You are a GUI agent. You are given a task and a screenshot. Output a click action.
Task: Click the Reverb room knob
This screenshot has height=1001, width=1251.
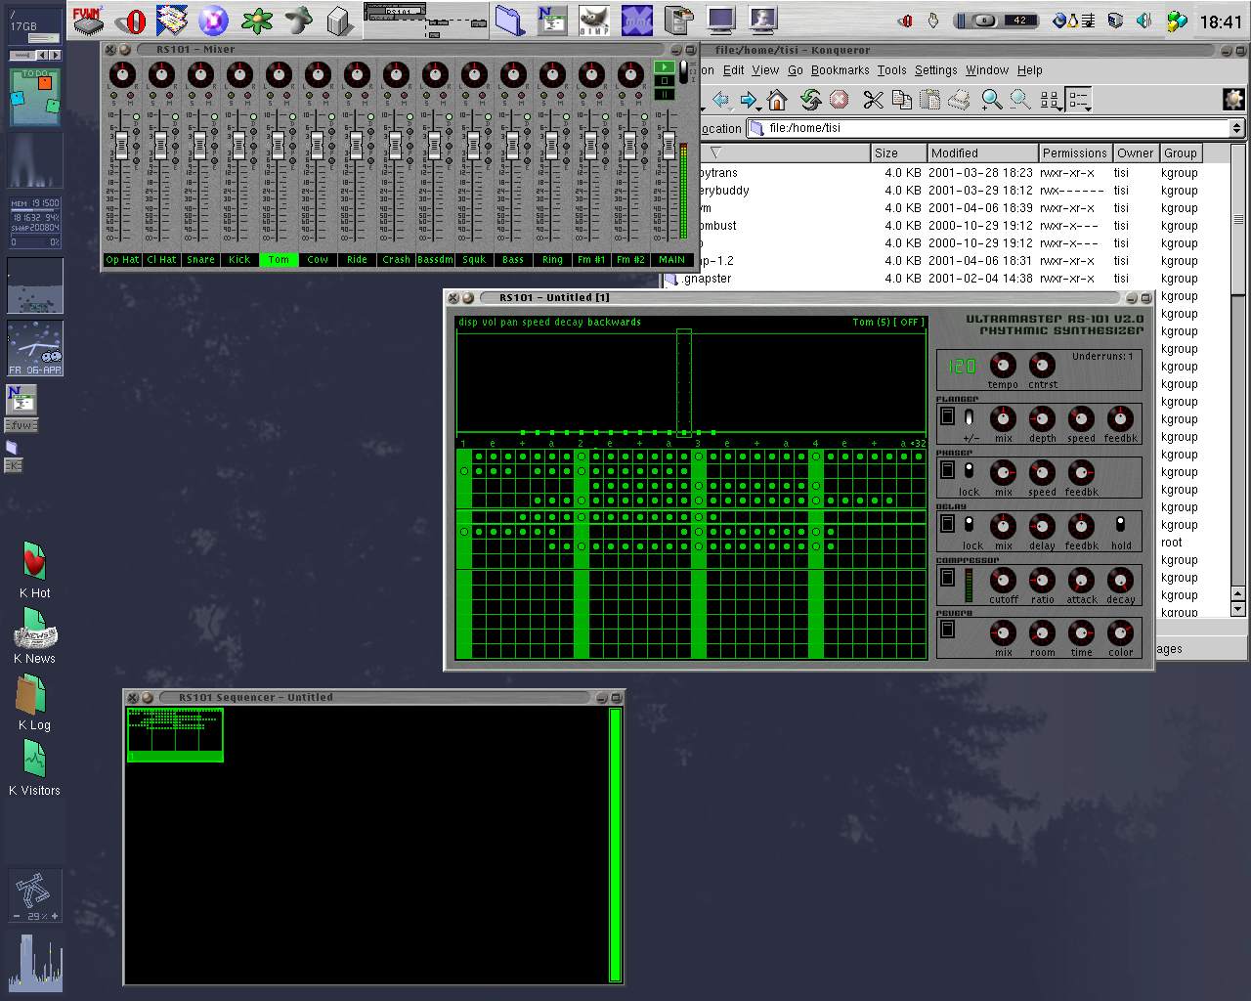click(x=1042, y=633)
